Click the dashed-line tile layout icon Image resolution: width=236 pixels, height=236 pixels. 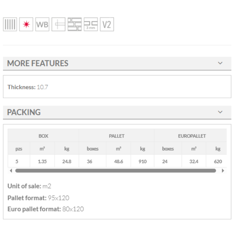point(58,25)
